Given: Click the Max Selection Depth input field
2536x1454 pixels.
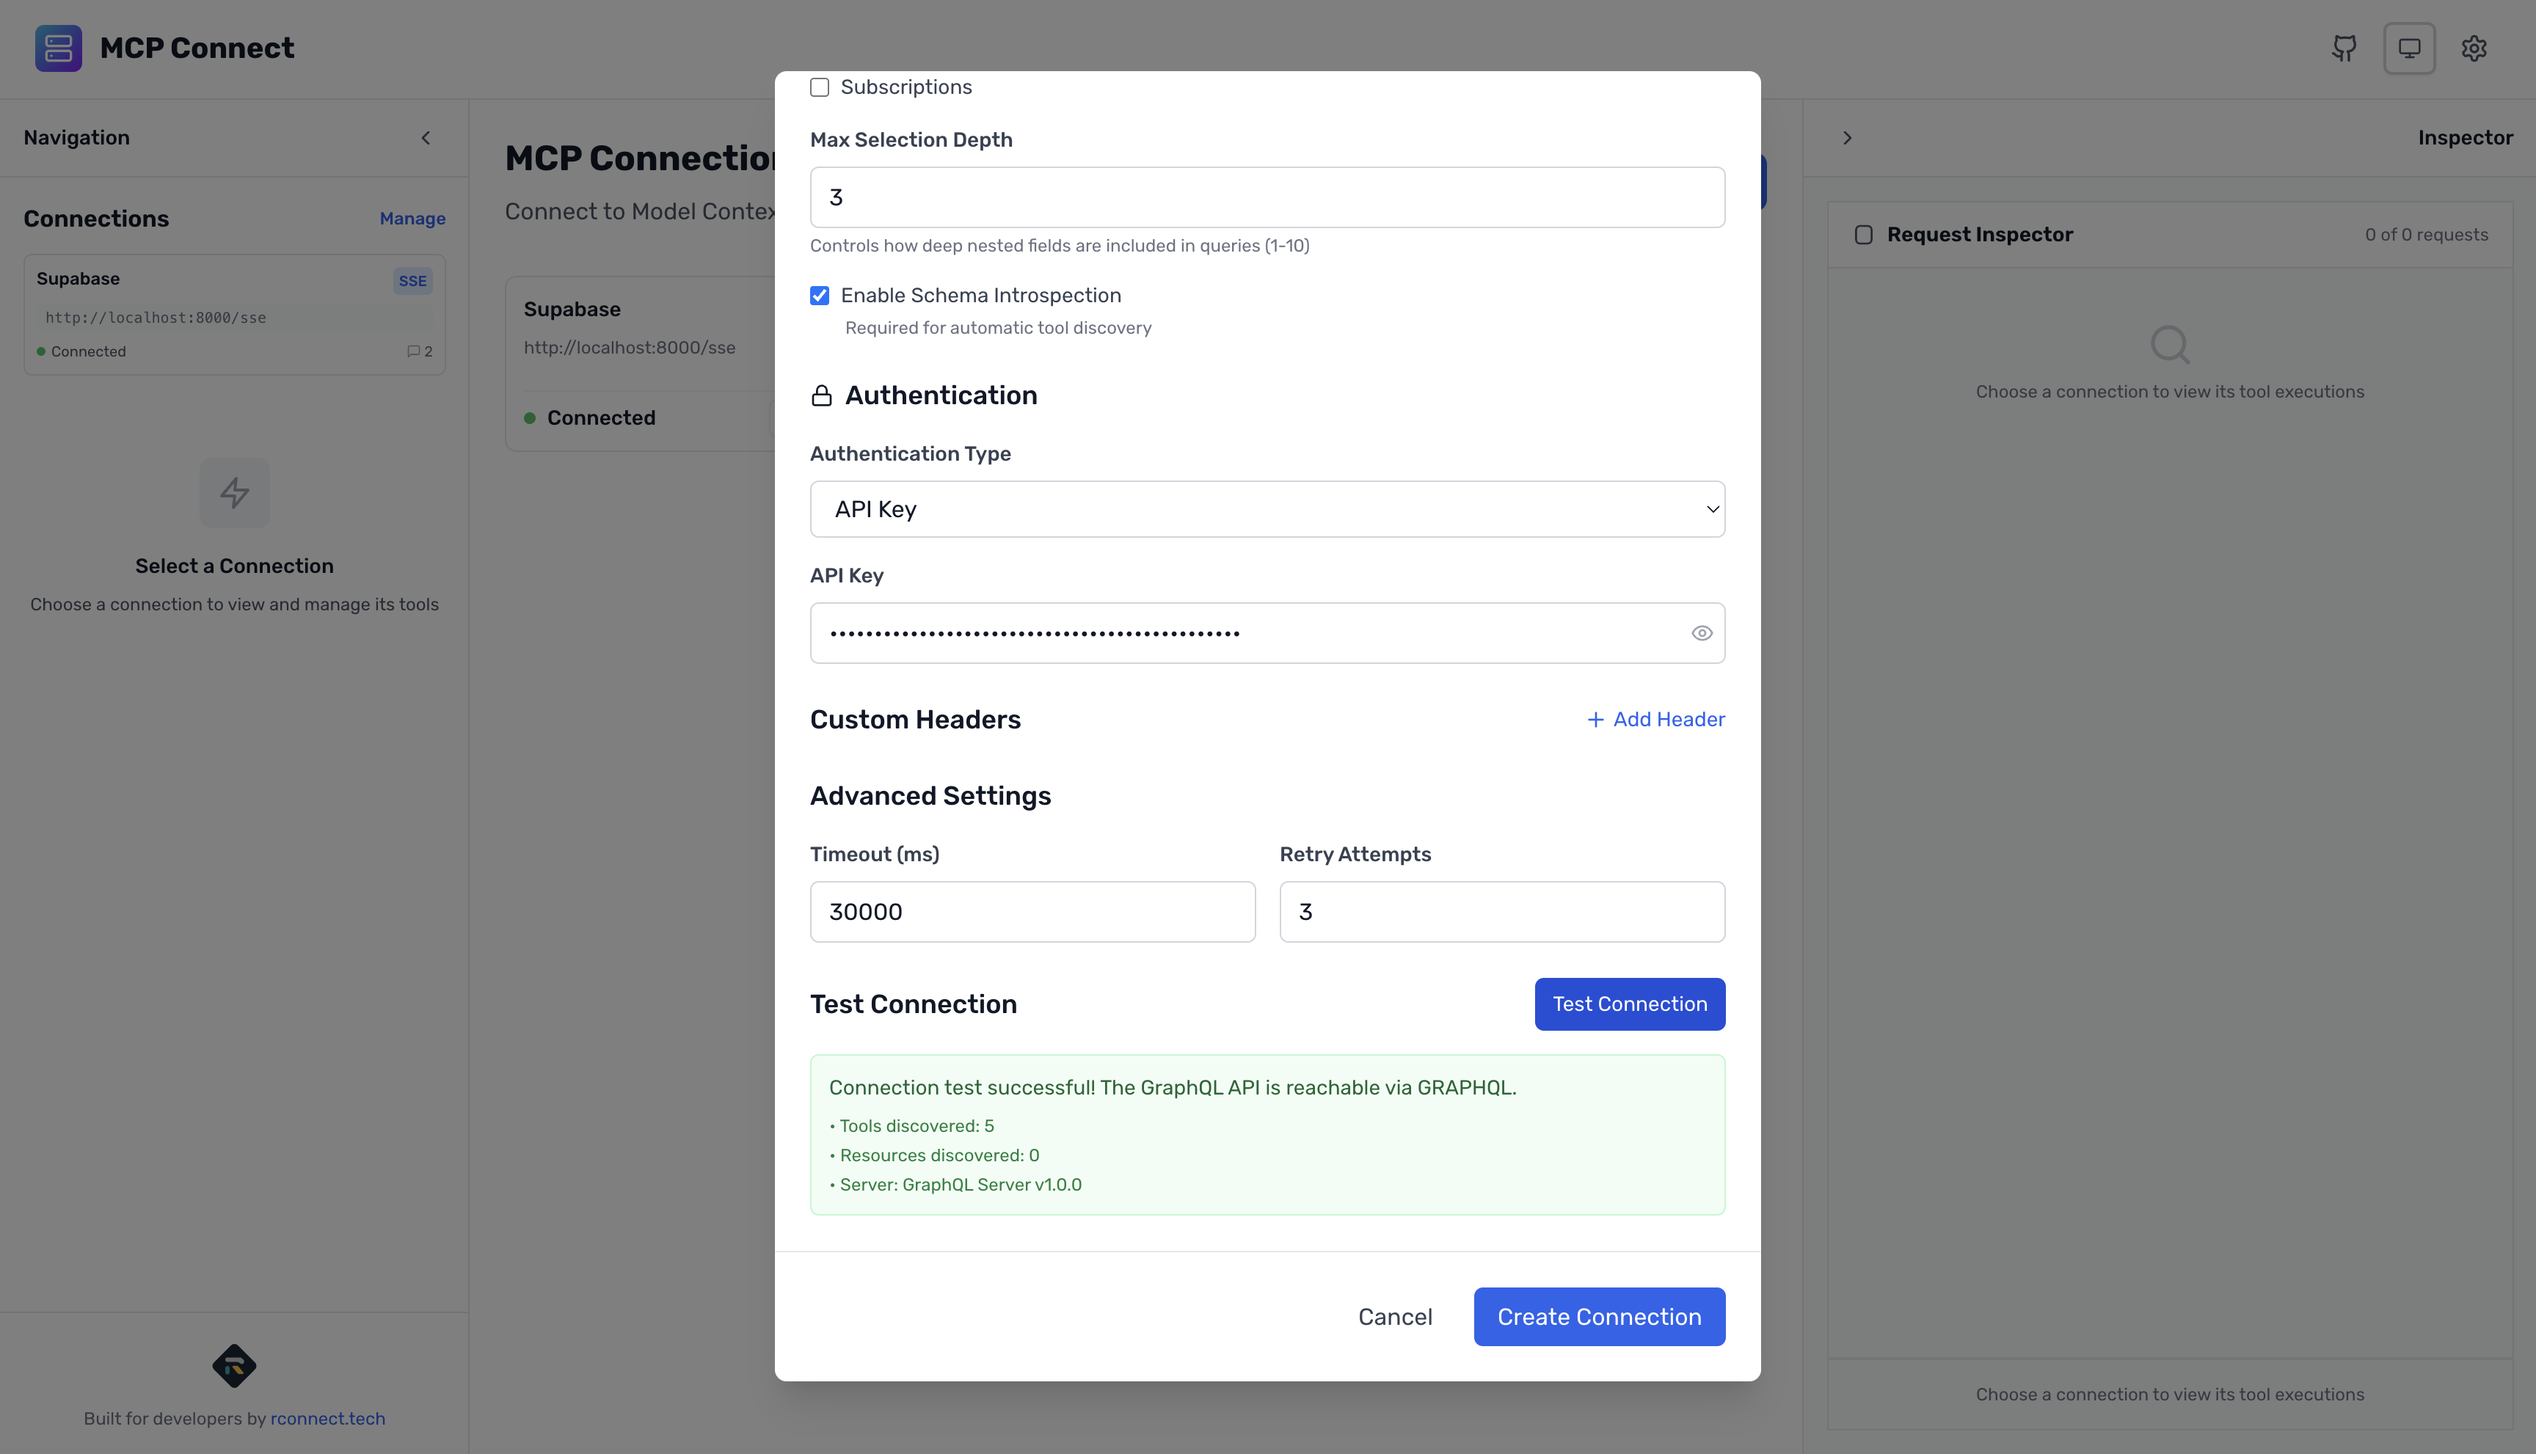Looking at the screenshot, I should (1267, 197).
